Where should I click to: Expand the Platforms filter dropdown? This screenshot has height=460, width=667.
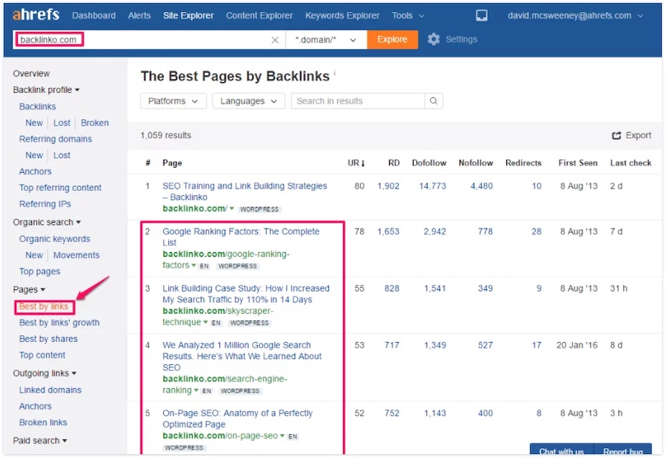click(173, 101)
